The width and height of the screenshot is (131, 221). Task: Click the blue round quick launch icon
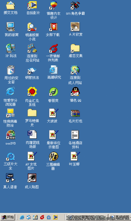tap(49, 217)
